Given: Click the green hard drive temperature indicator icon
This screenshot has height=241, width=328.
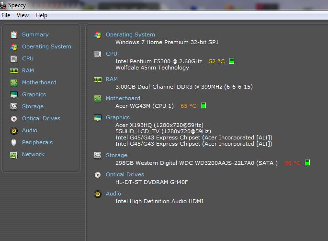Looking at the screenshot, I should [307, 162].
